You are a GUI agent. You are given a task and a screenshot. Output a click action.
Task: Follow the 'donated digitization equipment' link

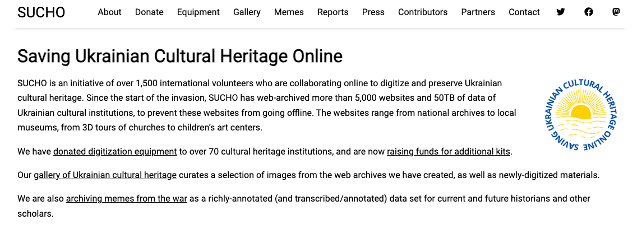tap(115, 151)
